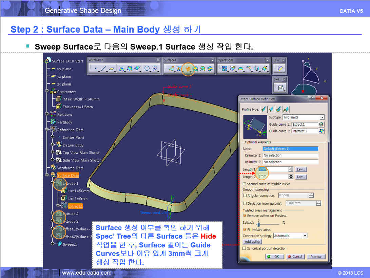
Task: Enable Second curve as middle curve
Action: click(245, 184)
